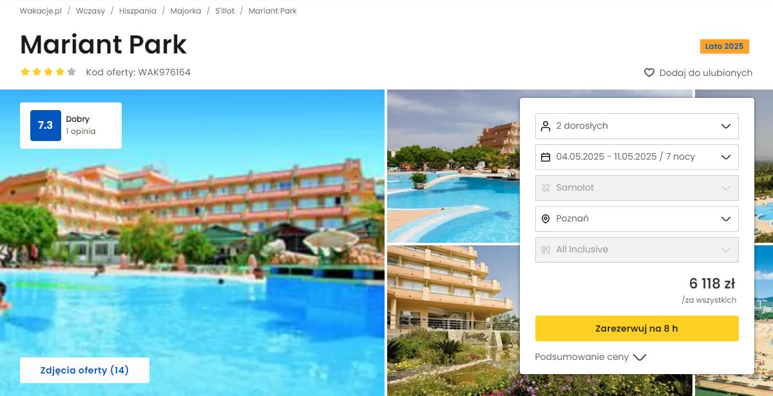Click the 7.3 rating score badge

coord(45,126)
